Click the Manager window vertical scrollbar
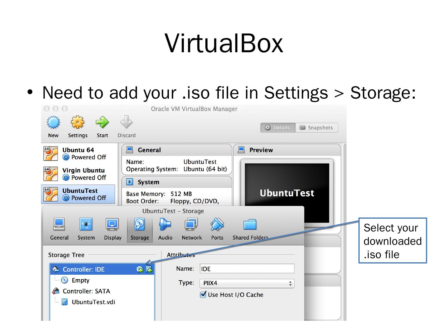This screenshot has width=448, height=336. tap(344, 232)
